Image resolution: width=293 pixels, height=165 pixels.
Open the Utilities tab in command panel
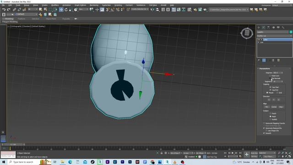click(x=283, y=27)
